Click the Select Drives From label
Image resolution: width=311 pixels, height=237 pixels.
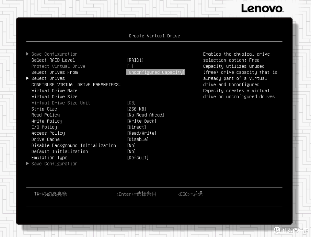[x=54, y=72]
